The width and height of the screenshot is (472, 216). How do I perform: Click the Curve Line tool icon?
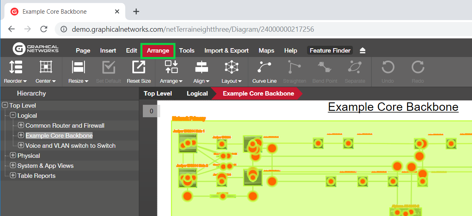[264, 67]
